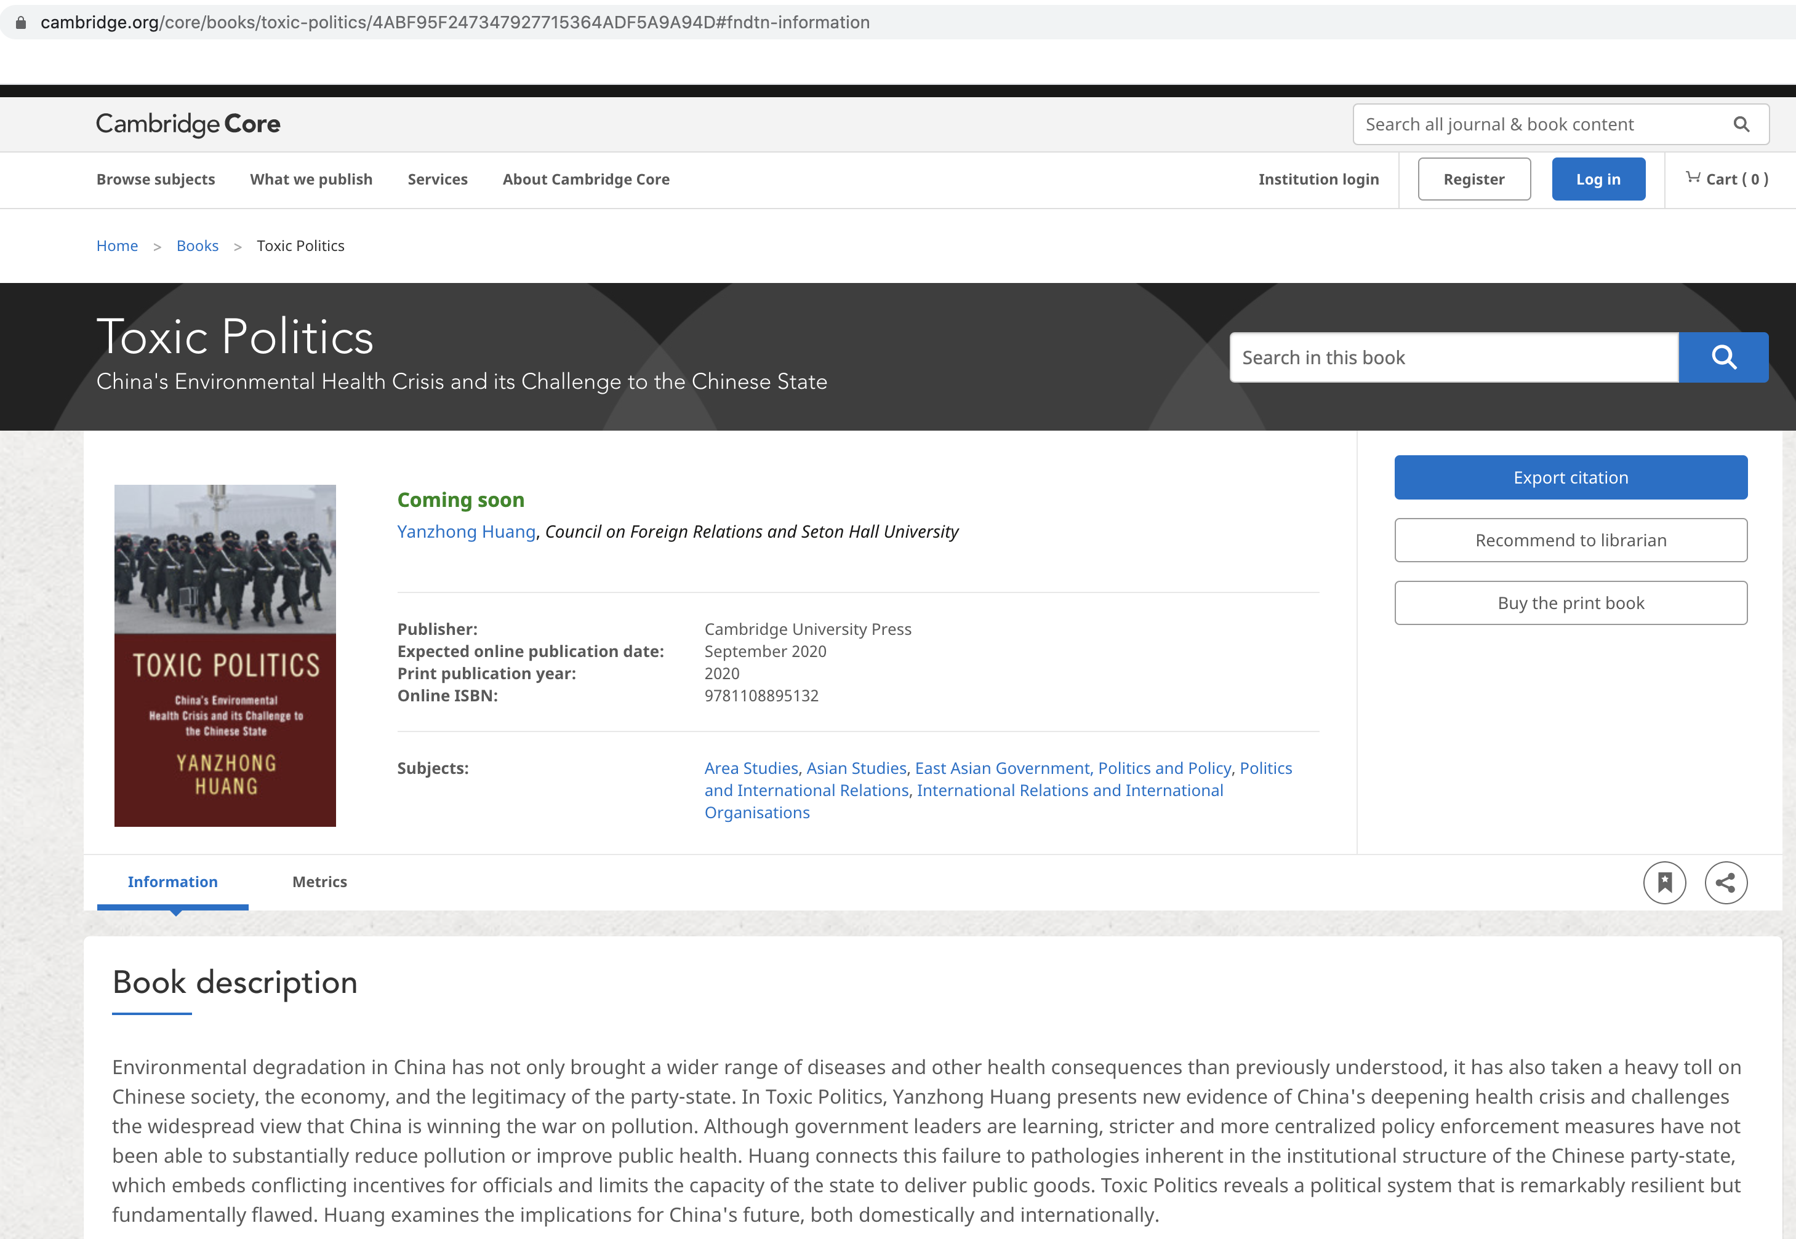Go to Books breadcrumb link

(x=197, y=246)
